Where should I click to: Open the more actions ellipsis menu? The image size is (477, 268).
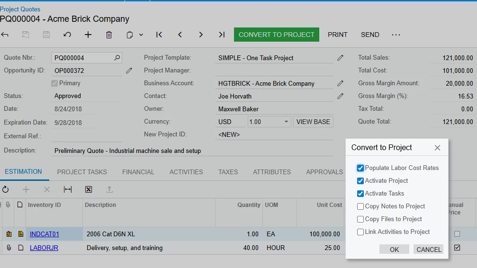396,35
